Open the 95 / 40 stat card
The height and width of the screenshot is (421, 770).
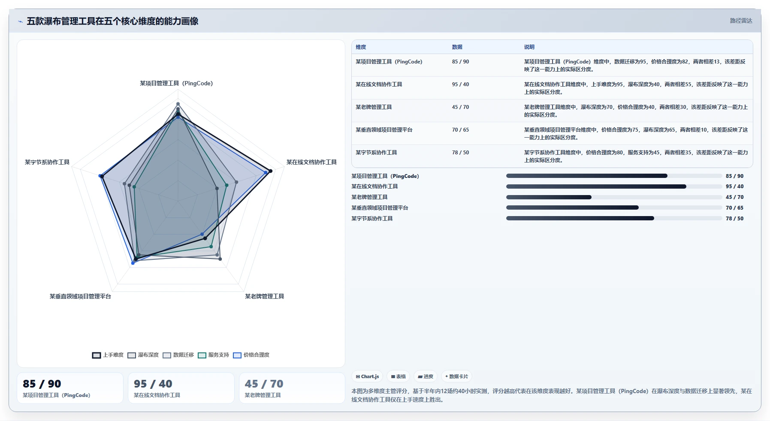[x=181, y=388]
